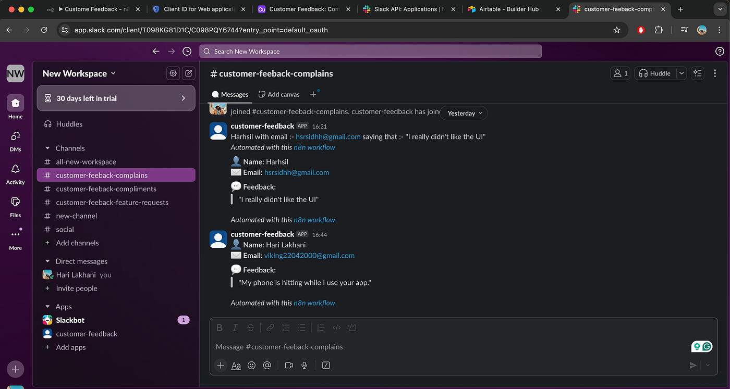Open the Yesterday date dropdown
This screenshot has width=730, height=389.
pos(464,113)
